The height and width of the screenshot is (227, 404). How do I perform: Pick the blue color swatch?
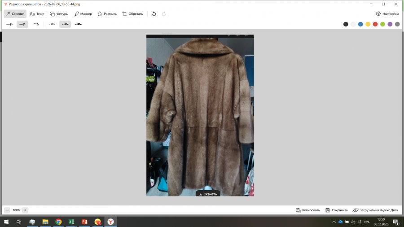pyautogui.click(x=360, y=24)
